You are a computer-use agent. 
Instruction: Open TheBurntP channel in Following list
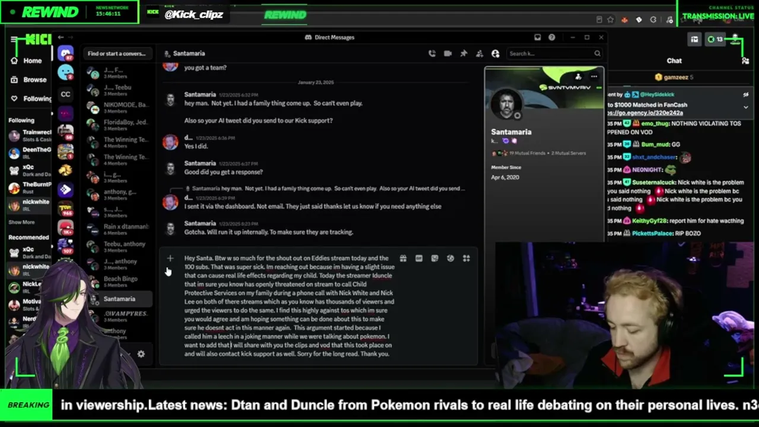30,188
